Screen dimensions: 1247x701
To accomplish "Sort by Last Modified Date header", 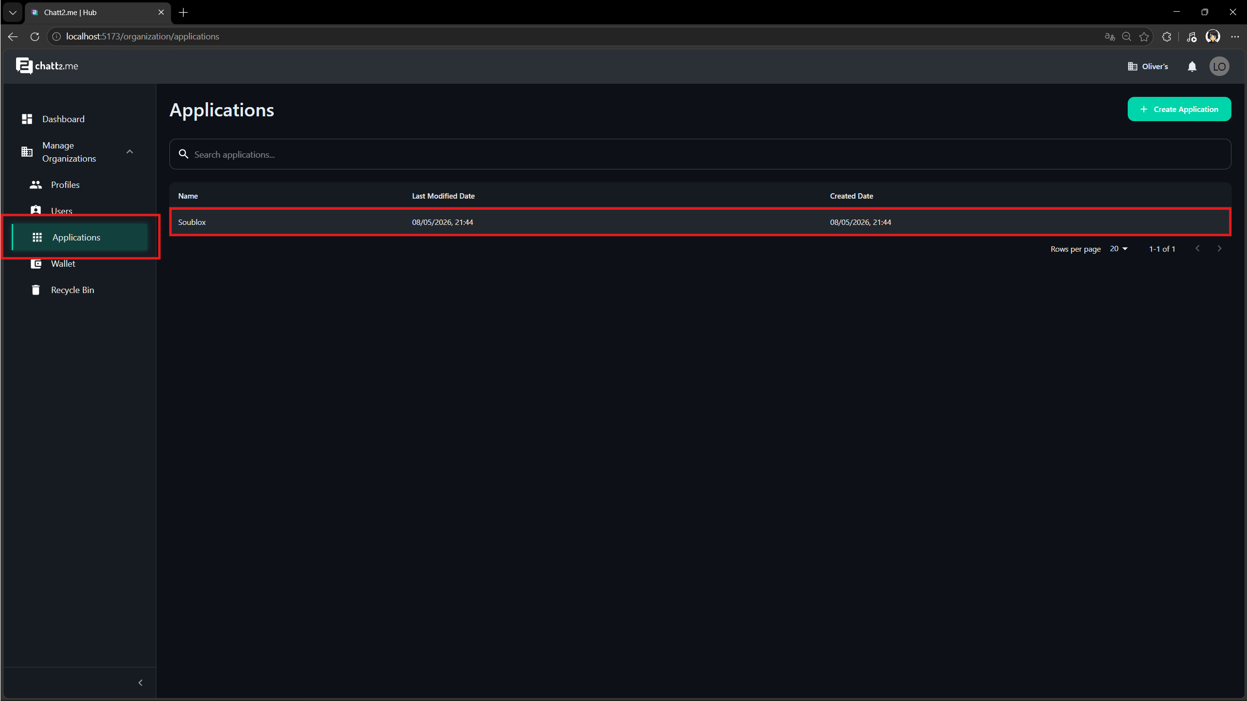I will click(443, 196).
